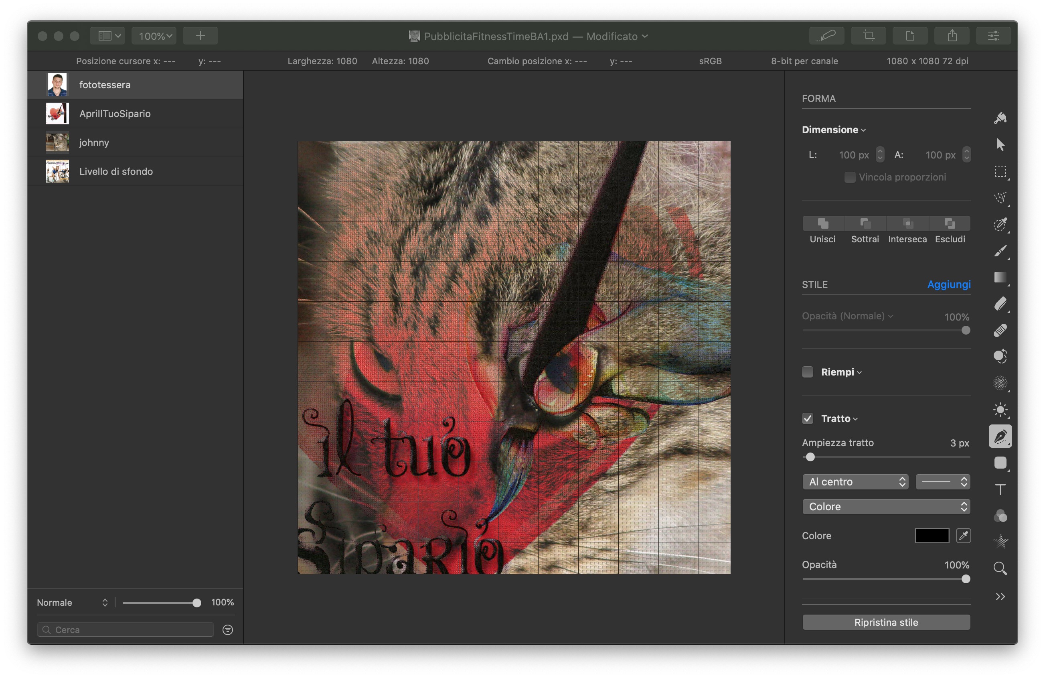Select the Type text tool

1000,489
